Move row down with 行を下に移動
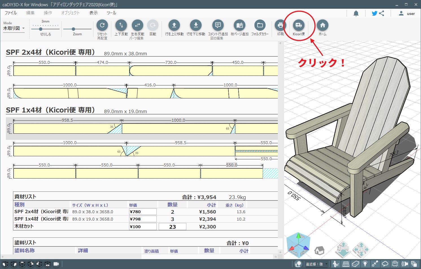The height and width of the screenshot is (269, 421). coord(196,25)
